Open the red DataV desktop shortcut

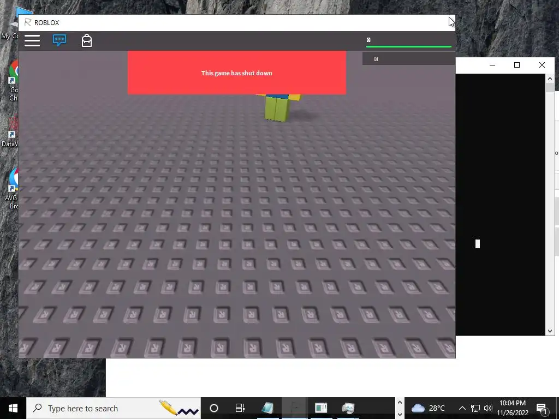click(10, 132)
